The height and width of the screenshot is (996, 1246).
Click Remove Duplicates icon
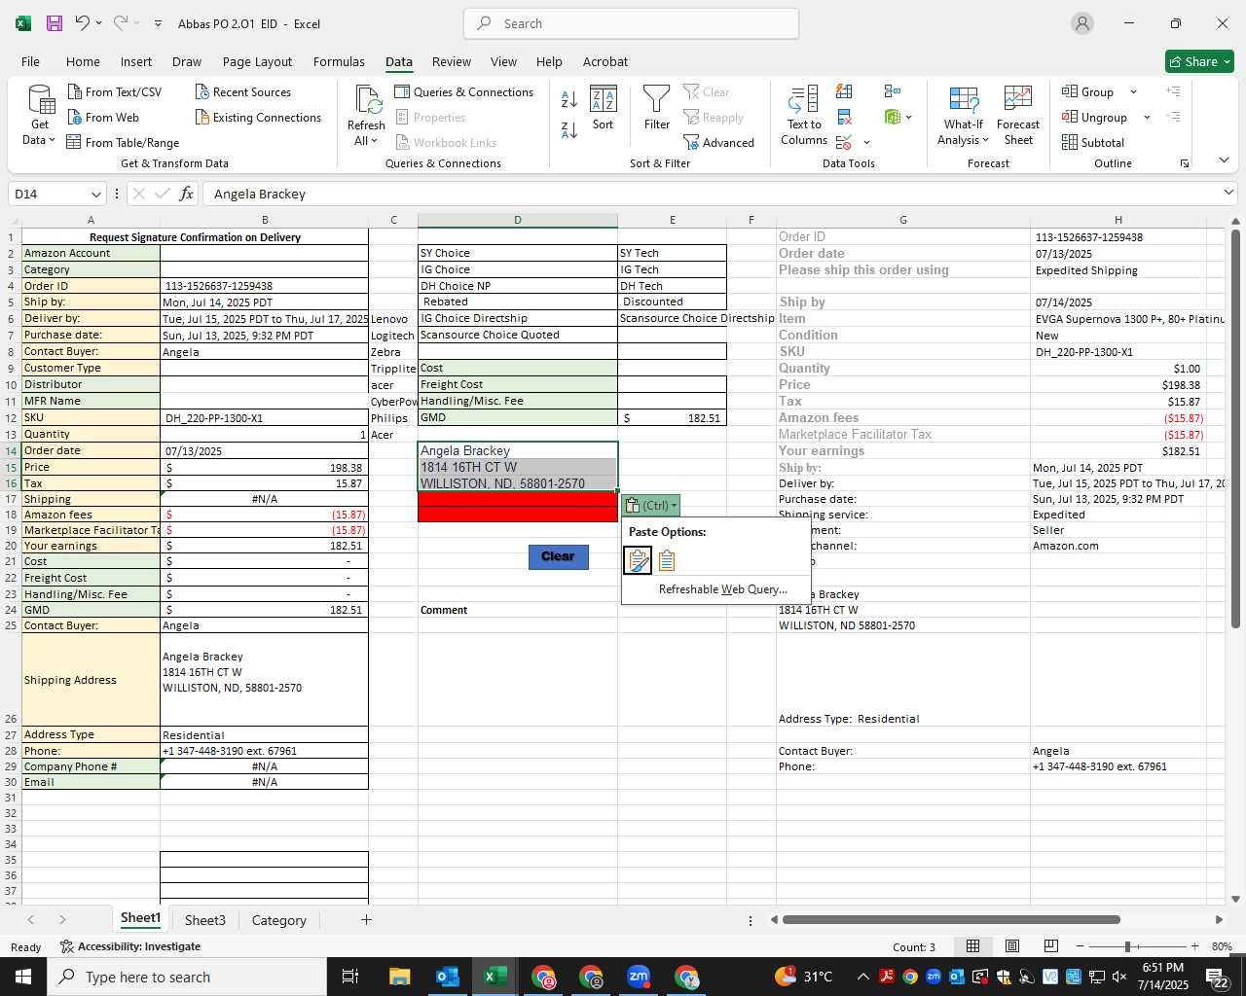point(844,117)
